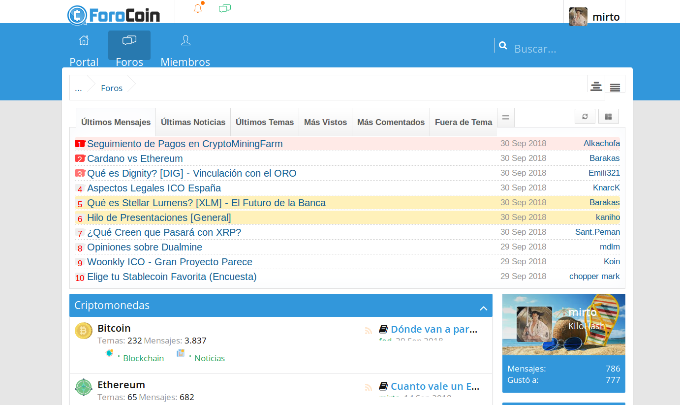This screenshot has width=680, height=405.
Task: Click the Bitcoin forum RSS feed icon
Action: coord(369,331)
